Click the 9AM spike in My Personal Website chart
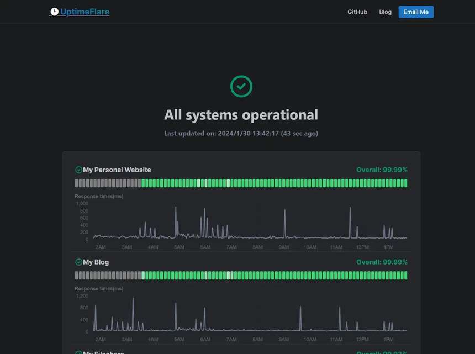 coord(284,212)
